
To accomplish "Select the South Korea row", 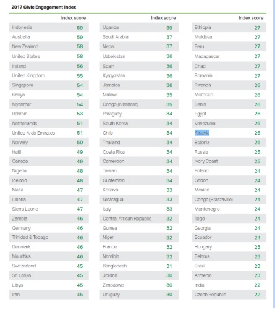I will tap(139, 124).
